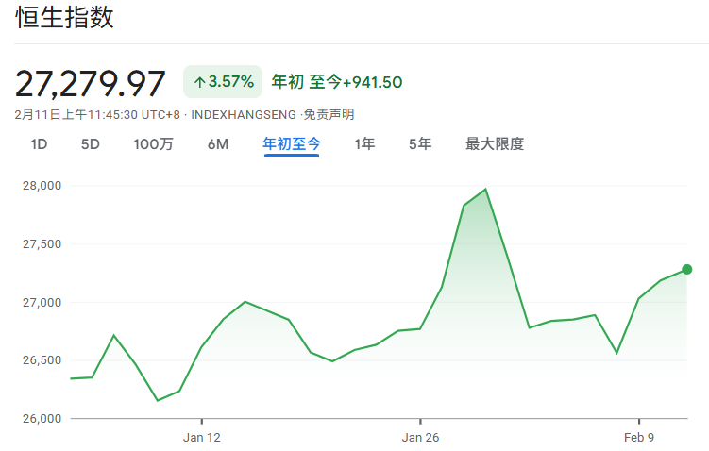Click the 27,500 axis label
Viewport: 709px width, 451px height.
(42, 244)
